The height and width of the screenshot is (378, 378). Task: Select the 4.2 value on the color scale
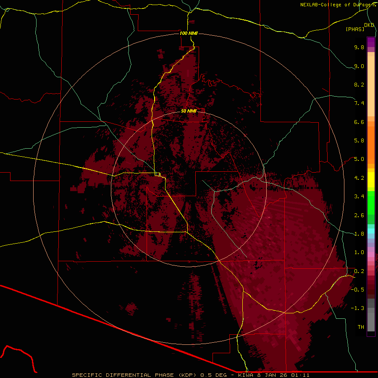point(359,178)
